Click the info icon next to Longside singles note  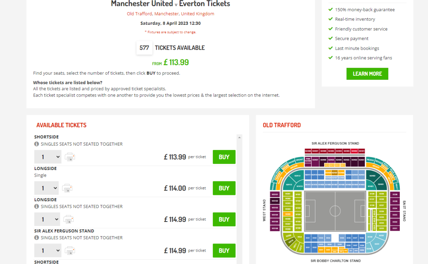(36, 206)
